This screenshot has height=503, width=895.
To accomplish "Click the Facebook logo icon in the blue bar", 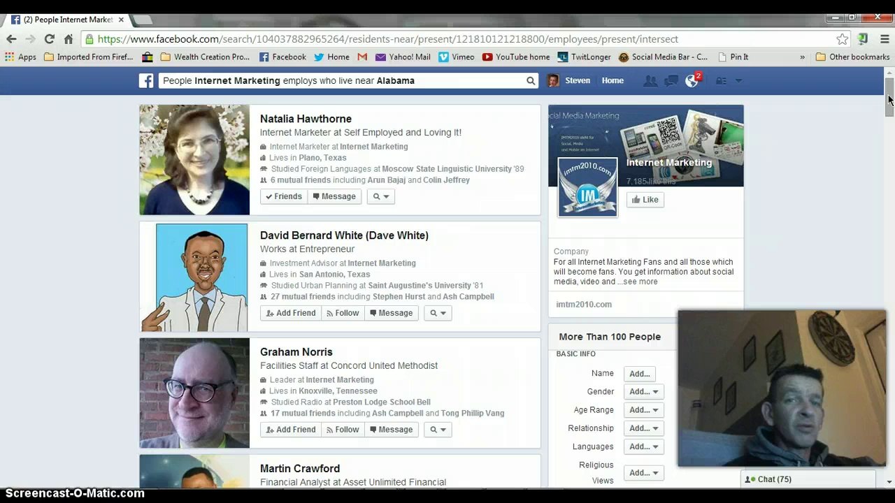I will click(146, 81).
